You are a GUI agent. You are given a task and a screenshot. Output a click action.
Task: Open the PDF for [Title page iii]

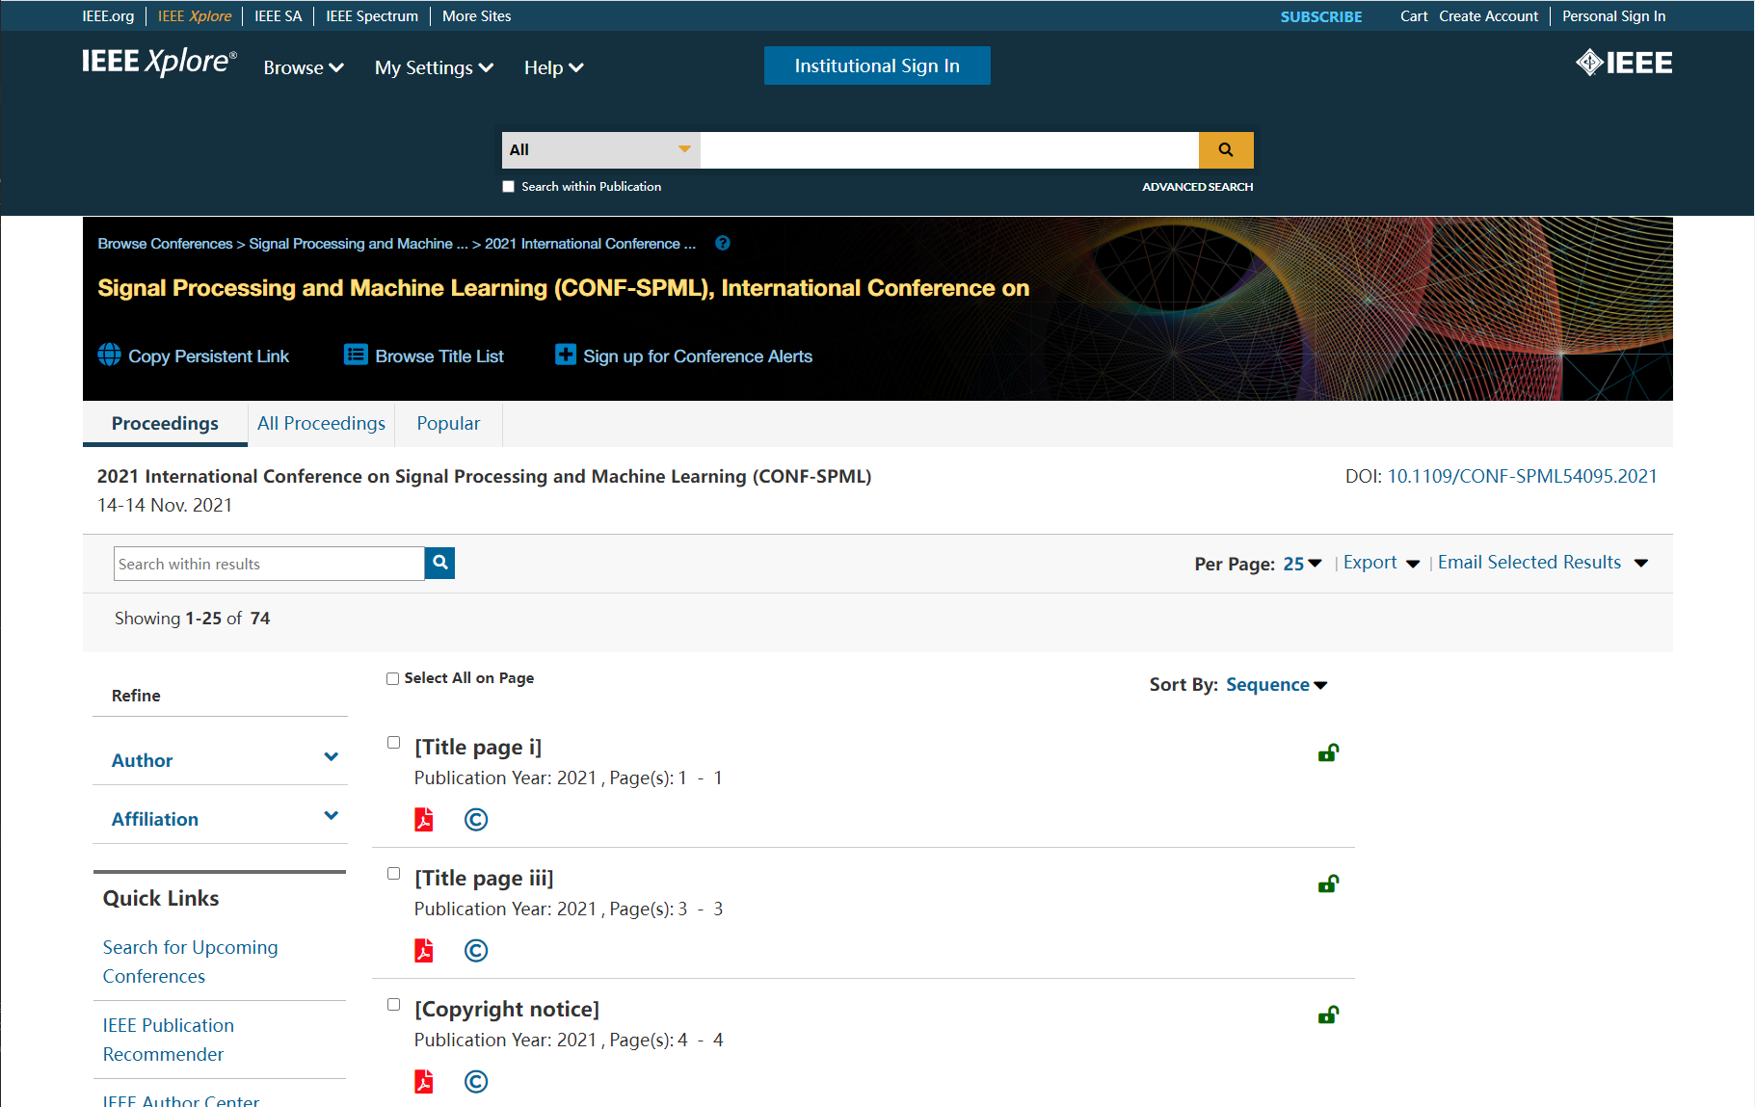pyautogui.click(x=424, y=950)
